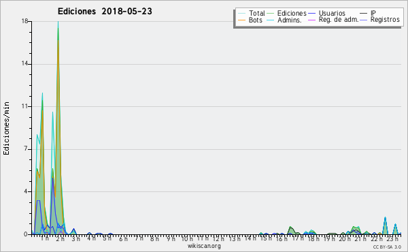Click the '3 h' x-axis label
408x252 pixels.
click(x=75, y=238)
